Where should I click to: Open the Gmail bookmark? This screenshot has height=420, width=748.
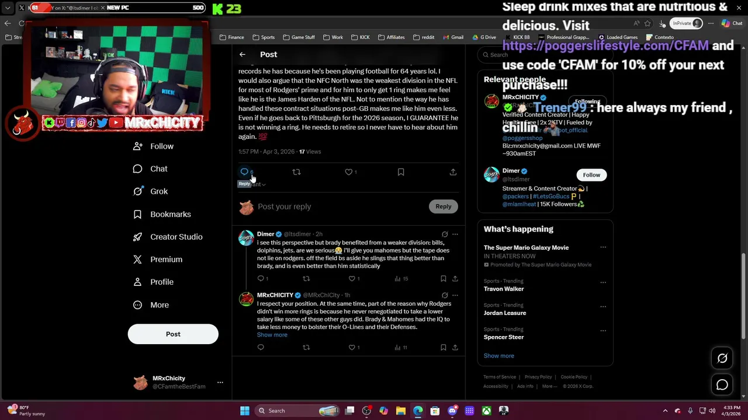coord(453,37)
